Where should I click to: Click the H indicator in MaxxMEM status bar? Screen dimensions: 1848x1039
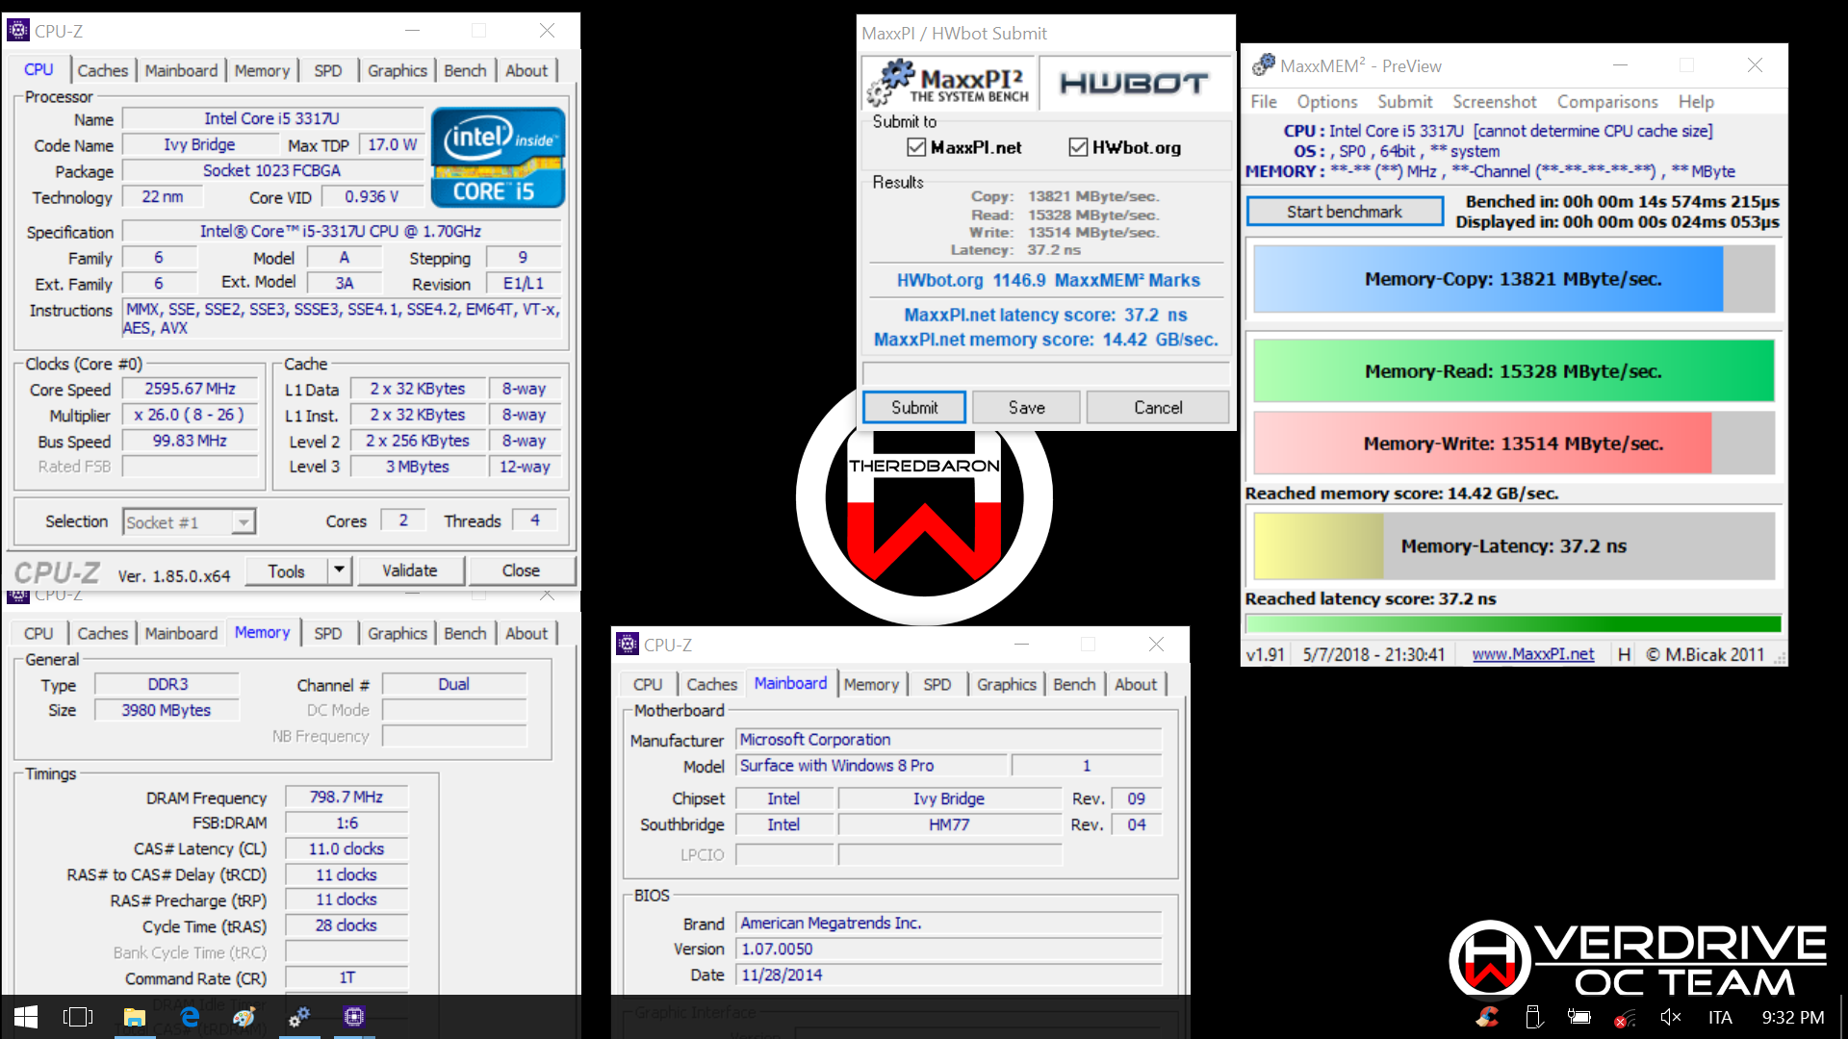1625,654
